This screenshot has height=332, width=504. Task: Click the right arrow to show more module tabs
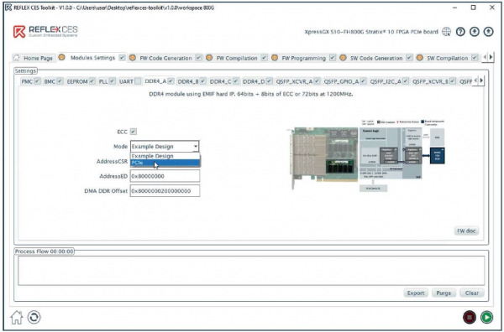pos(481,80)
